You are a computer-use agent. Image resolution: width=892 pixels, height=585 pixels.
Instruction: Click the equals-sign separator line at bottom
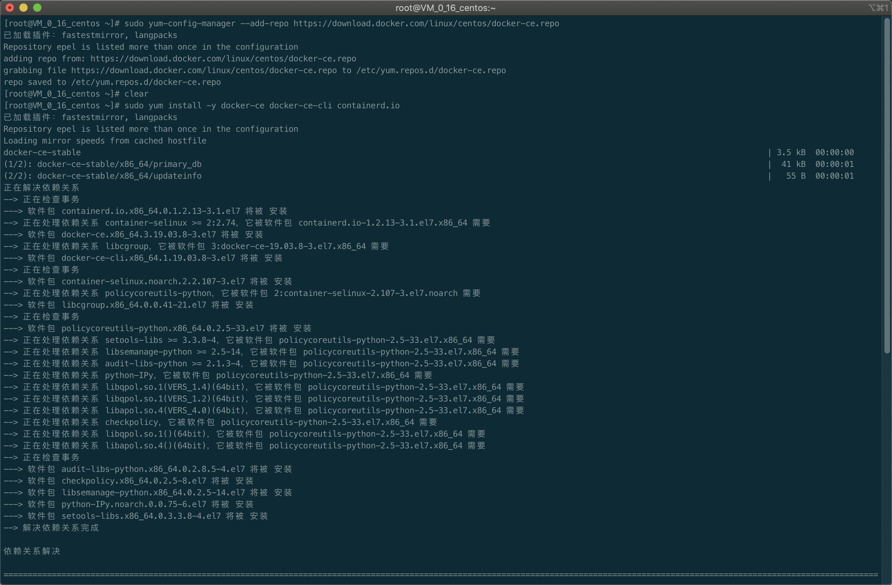pyautogui.click(x=440, y=575)
